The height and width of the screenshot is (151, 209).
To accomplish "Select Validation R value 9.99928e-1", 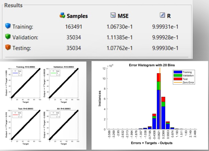I will tap(165, 38).
